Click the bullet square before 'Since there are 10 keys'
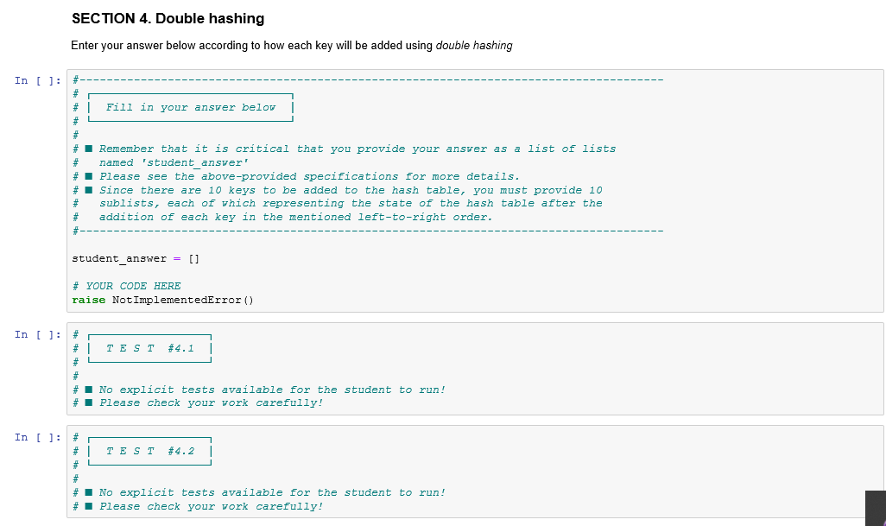The width and height of the screenshot is (886, 526). 89,190
